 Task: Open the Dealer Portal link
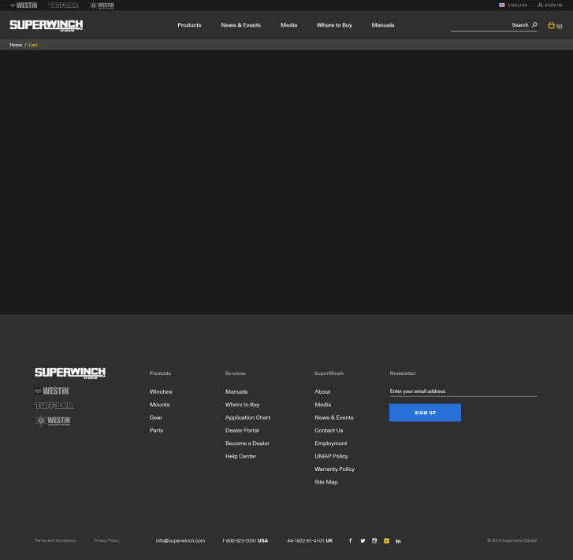coord(242,430)
